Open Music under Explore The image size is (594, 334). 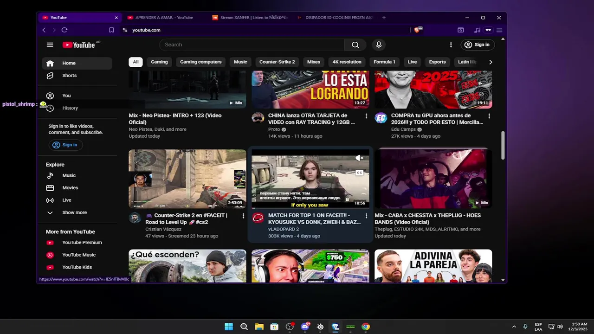(77, 175)
